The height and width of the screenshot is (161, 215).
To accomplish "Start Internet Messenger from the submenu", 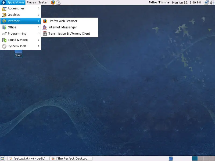I will point(69,27).
